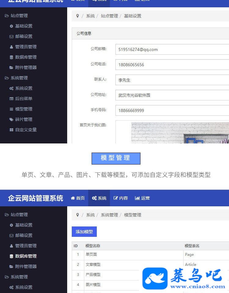The image size is (229, 293).
Task: Open 系统 in the 模型管理 page breadcrumb
Action: [x=90, y=215]
